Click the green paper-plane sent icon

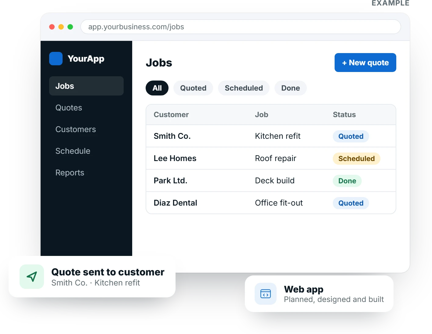32,277
